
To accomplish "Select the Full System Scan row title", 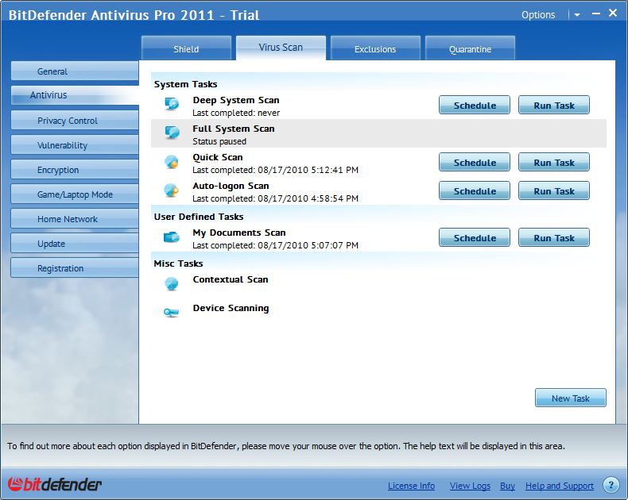I will tap(234, 129).
